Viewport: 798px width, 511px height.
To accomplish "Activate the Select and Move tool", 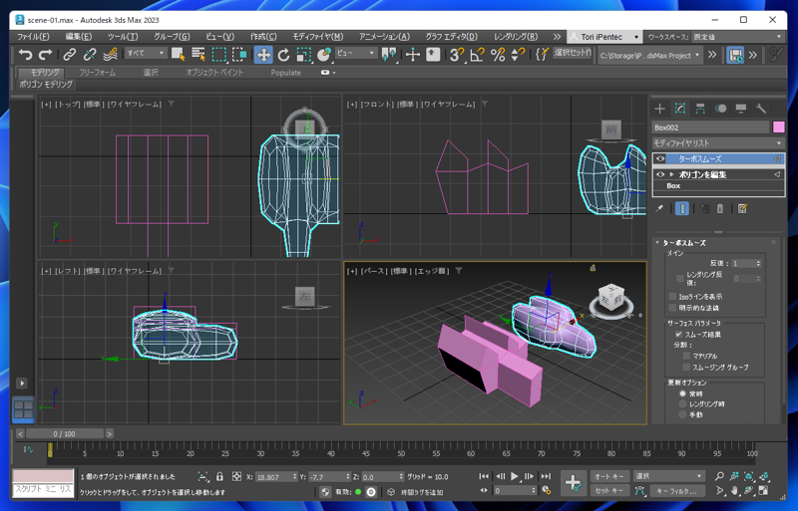I will point(263,55).
